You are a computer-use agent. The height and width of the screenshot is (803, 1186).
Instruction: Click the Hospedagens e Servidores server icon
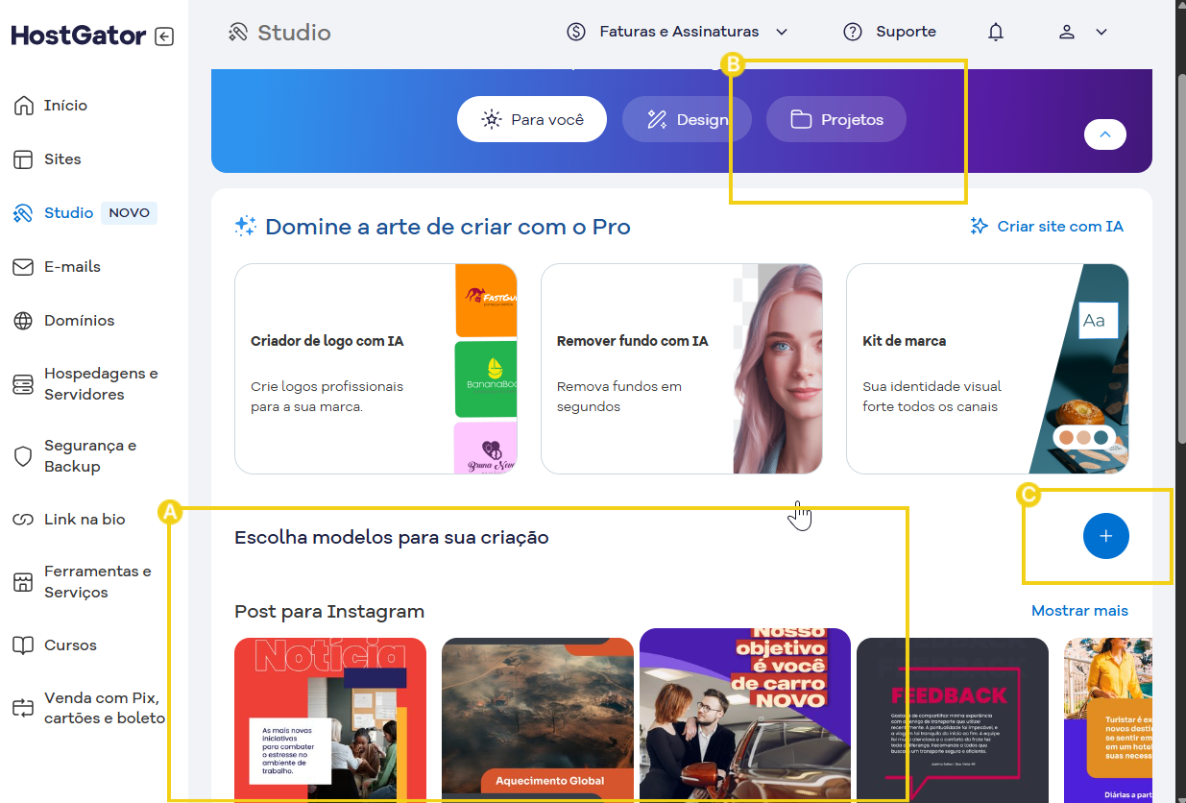click(23, 384)
